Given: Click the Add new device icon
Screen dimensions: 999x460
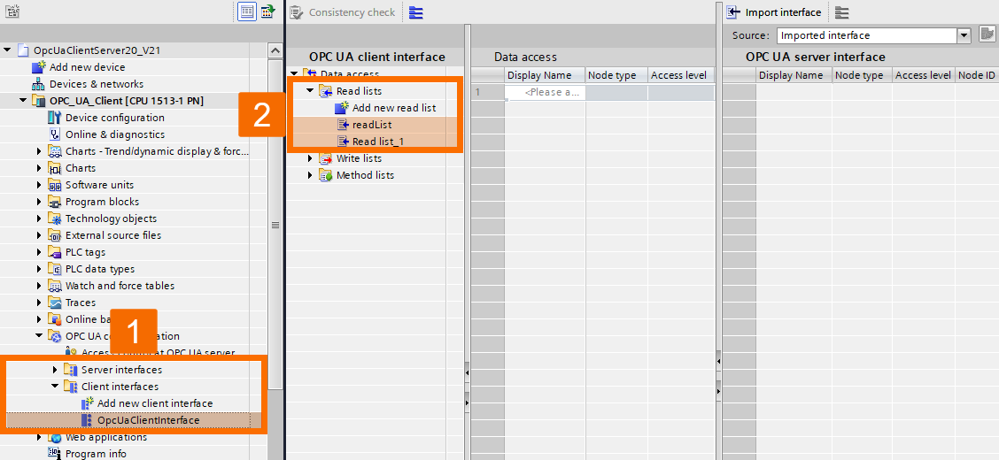Looking at the screenshot, I should [39, 67].
